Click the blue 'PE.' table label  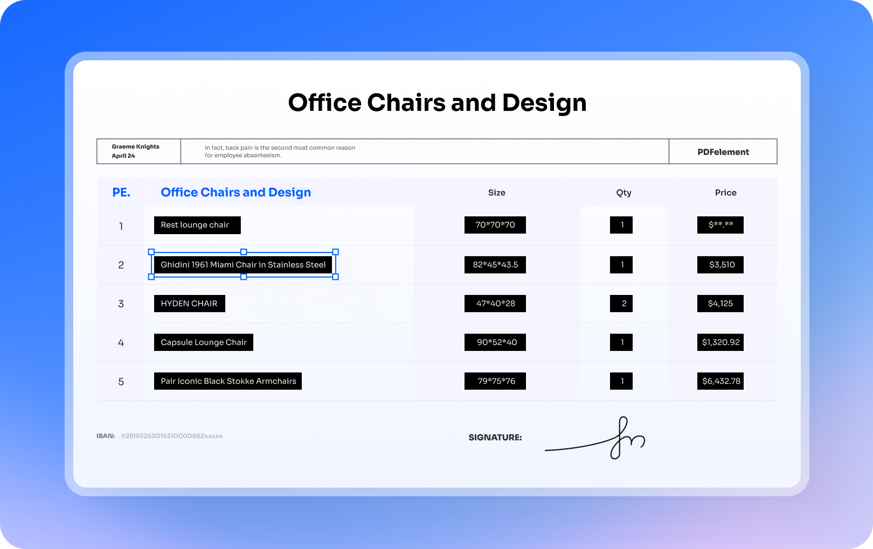[121, 192]
